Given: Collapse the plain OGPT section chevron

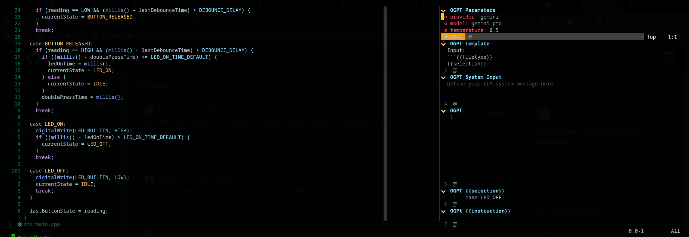Looking at the screenshot, I should click(x=443, y=111).
